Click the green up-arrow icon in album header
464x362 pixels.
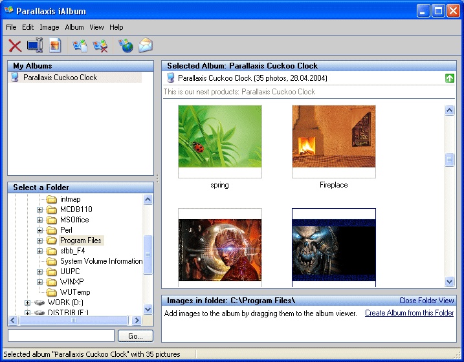450,78
